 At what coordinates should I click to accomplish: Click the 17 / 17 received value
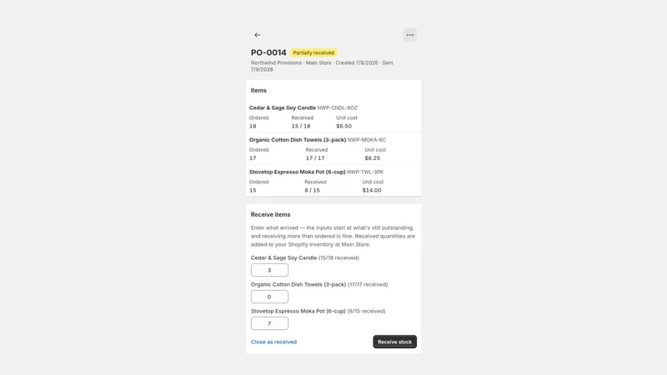pos(315,158)
